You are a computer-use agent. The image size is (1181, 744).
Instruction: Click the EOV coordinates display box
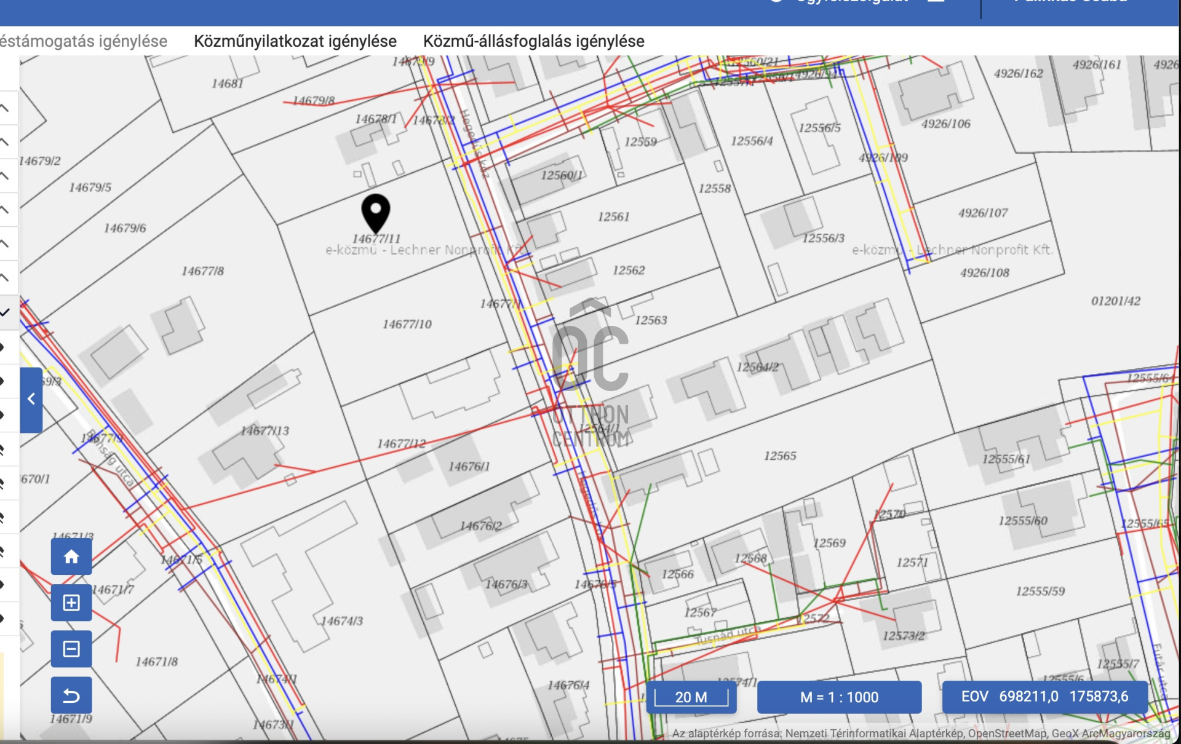tap(1044, 697)
